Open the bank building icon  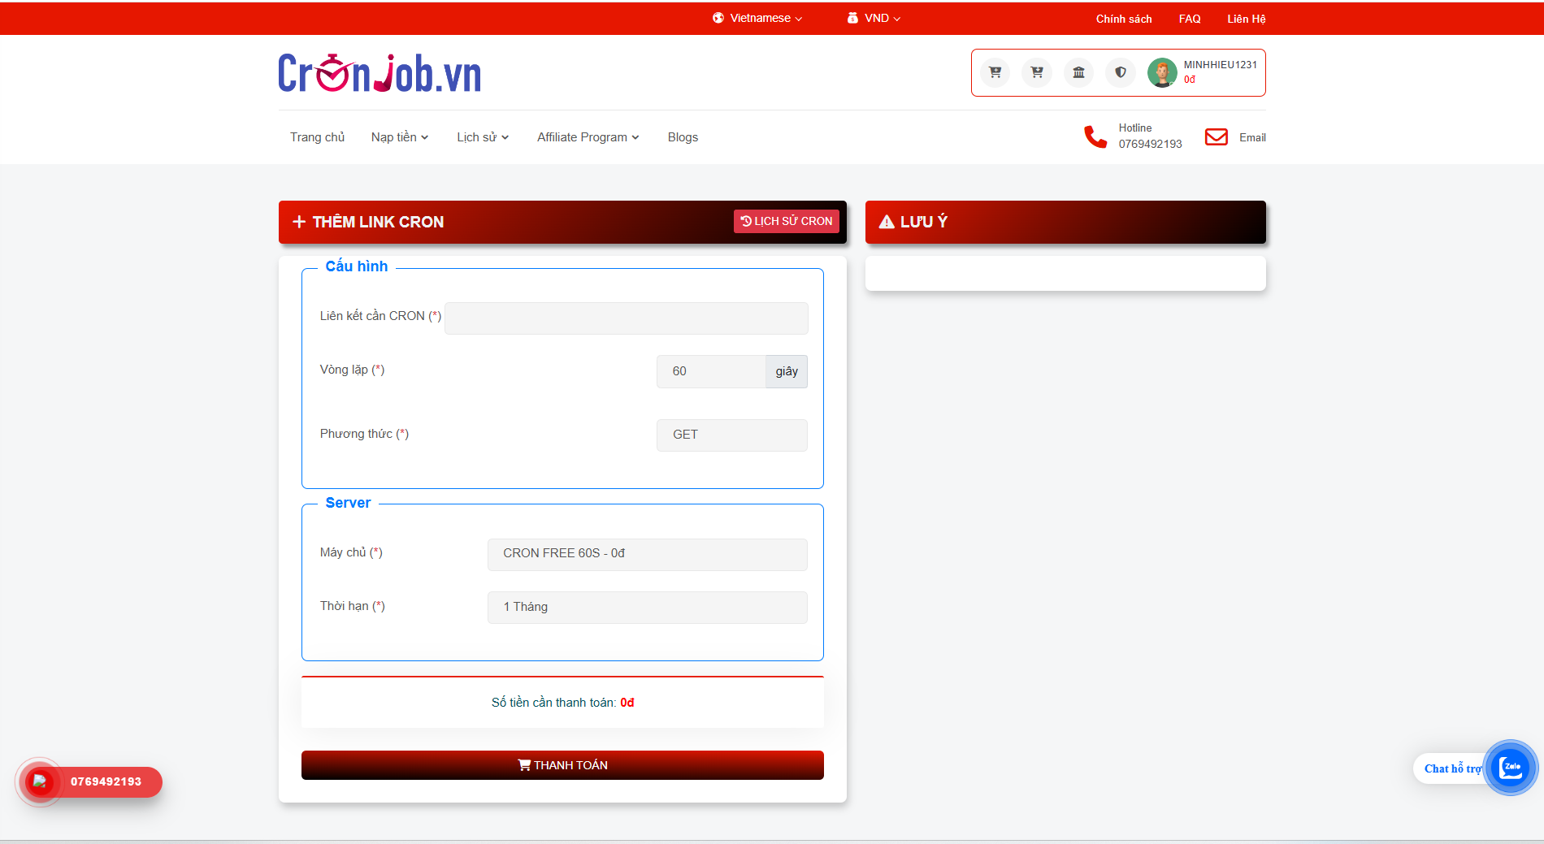coord(1078,72)
